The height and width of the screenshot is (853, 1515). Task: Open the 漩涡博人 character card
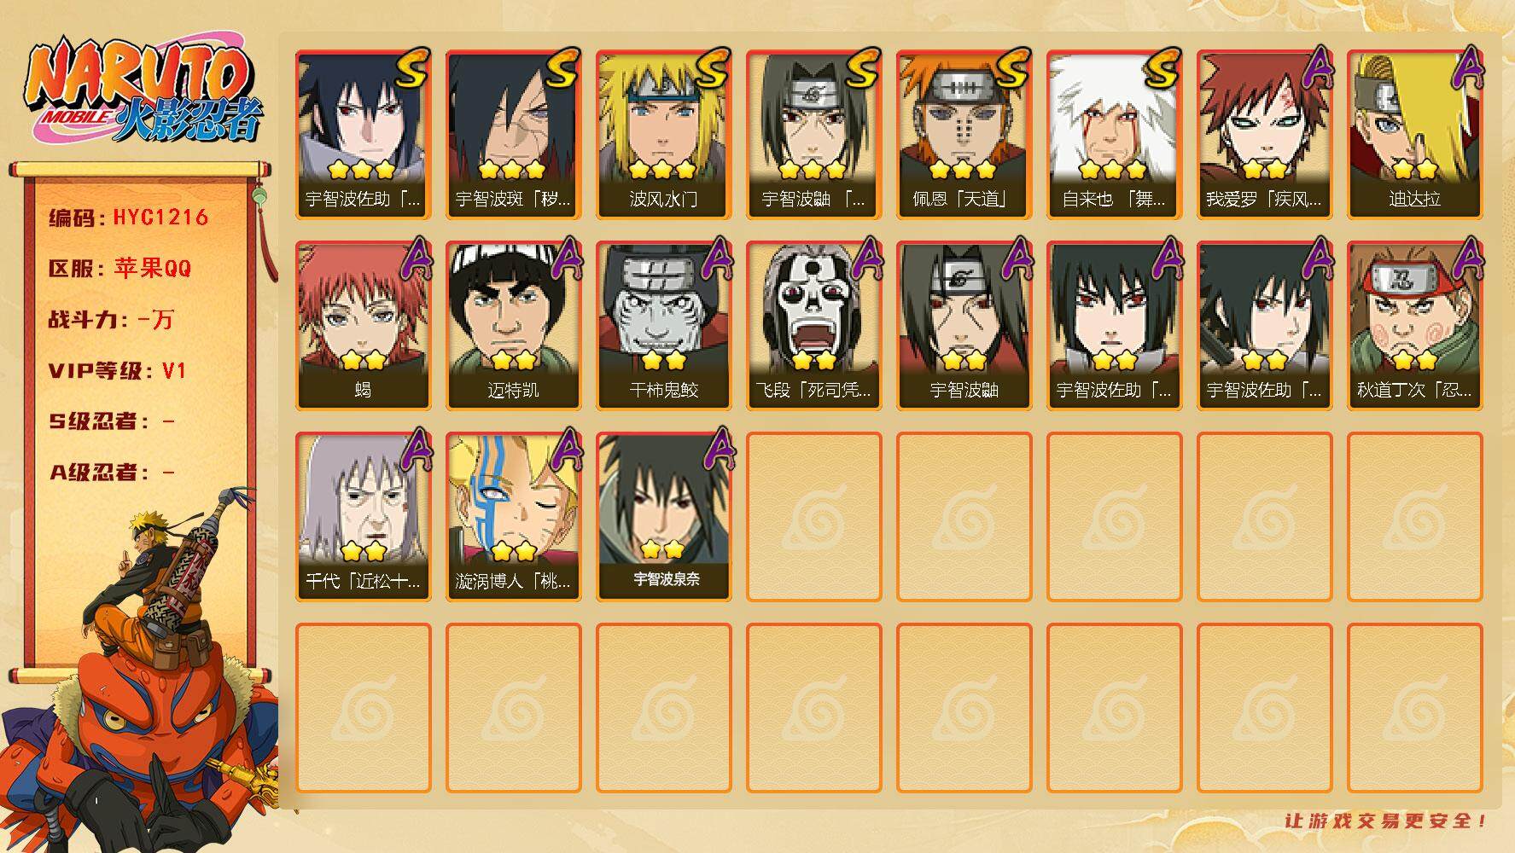point(513,517)
